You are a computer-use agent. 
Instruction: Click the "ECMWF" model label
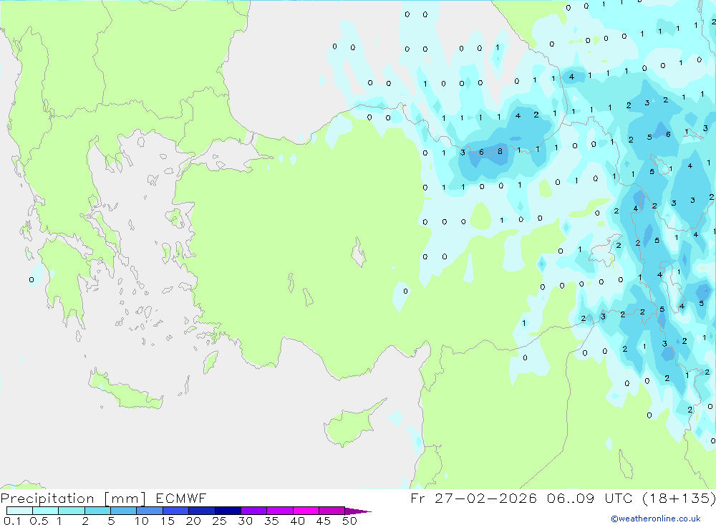[x=181, y=498]
